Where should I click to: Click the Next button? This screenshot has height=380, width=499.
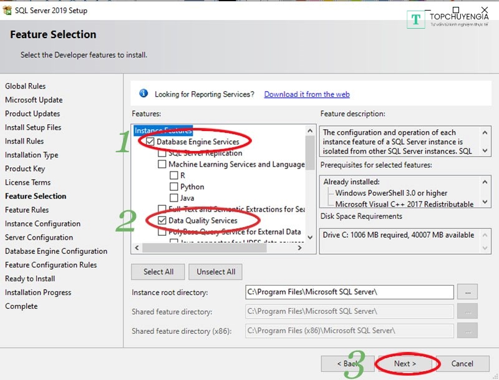404,364
